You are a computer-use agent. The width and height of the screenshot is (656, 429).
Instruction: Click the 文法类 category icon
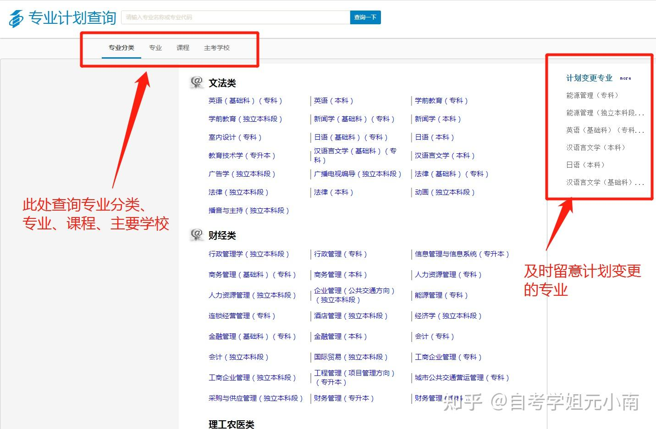[x=197, y=82]
